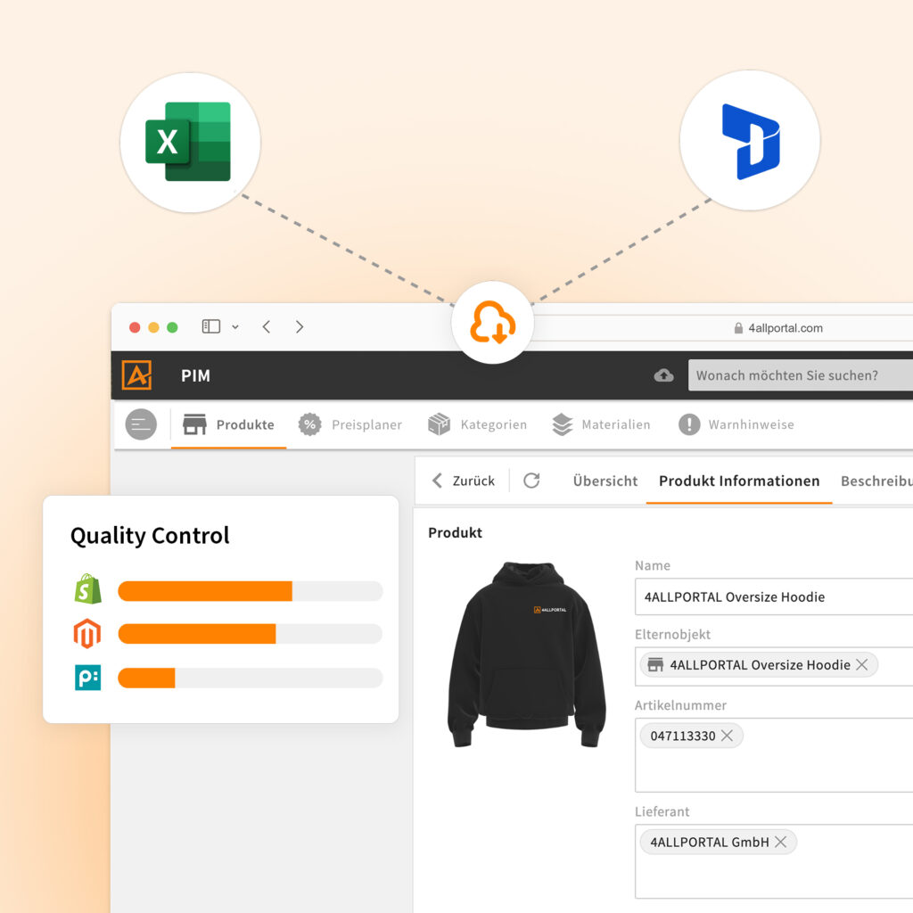Click the Shopify quality progress bar
The image size is (913, 913).
(250, 591)
